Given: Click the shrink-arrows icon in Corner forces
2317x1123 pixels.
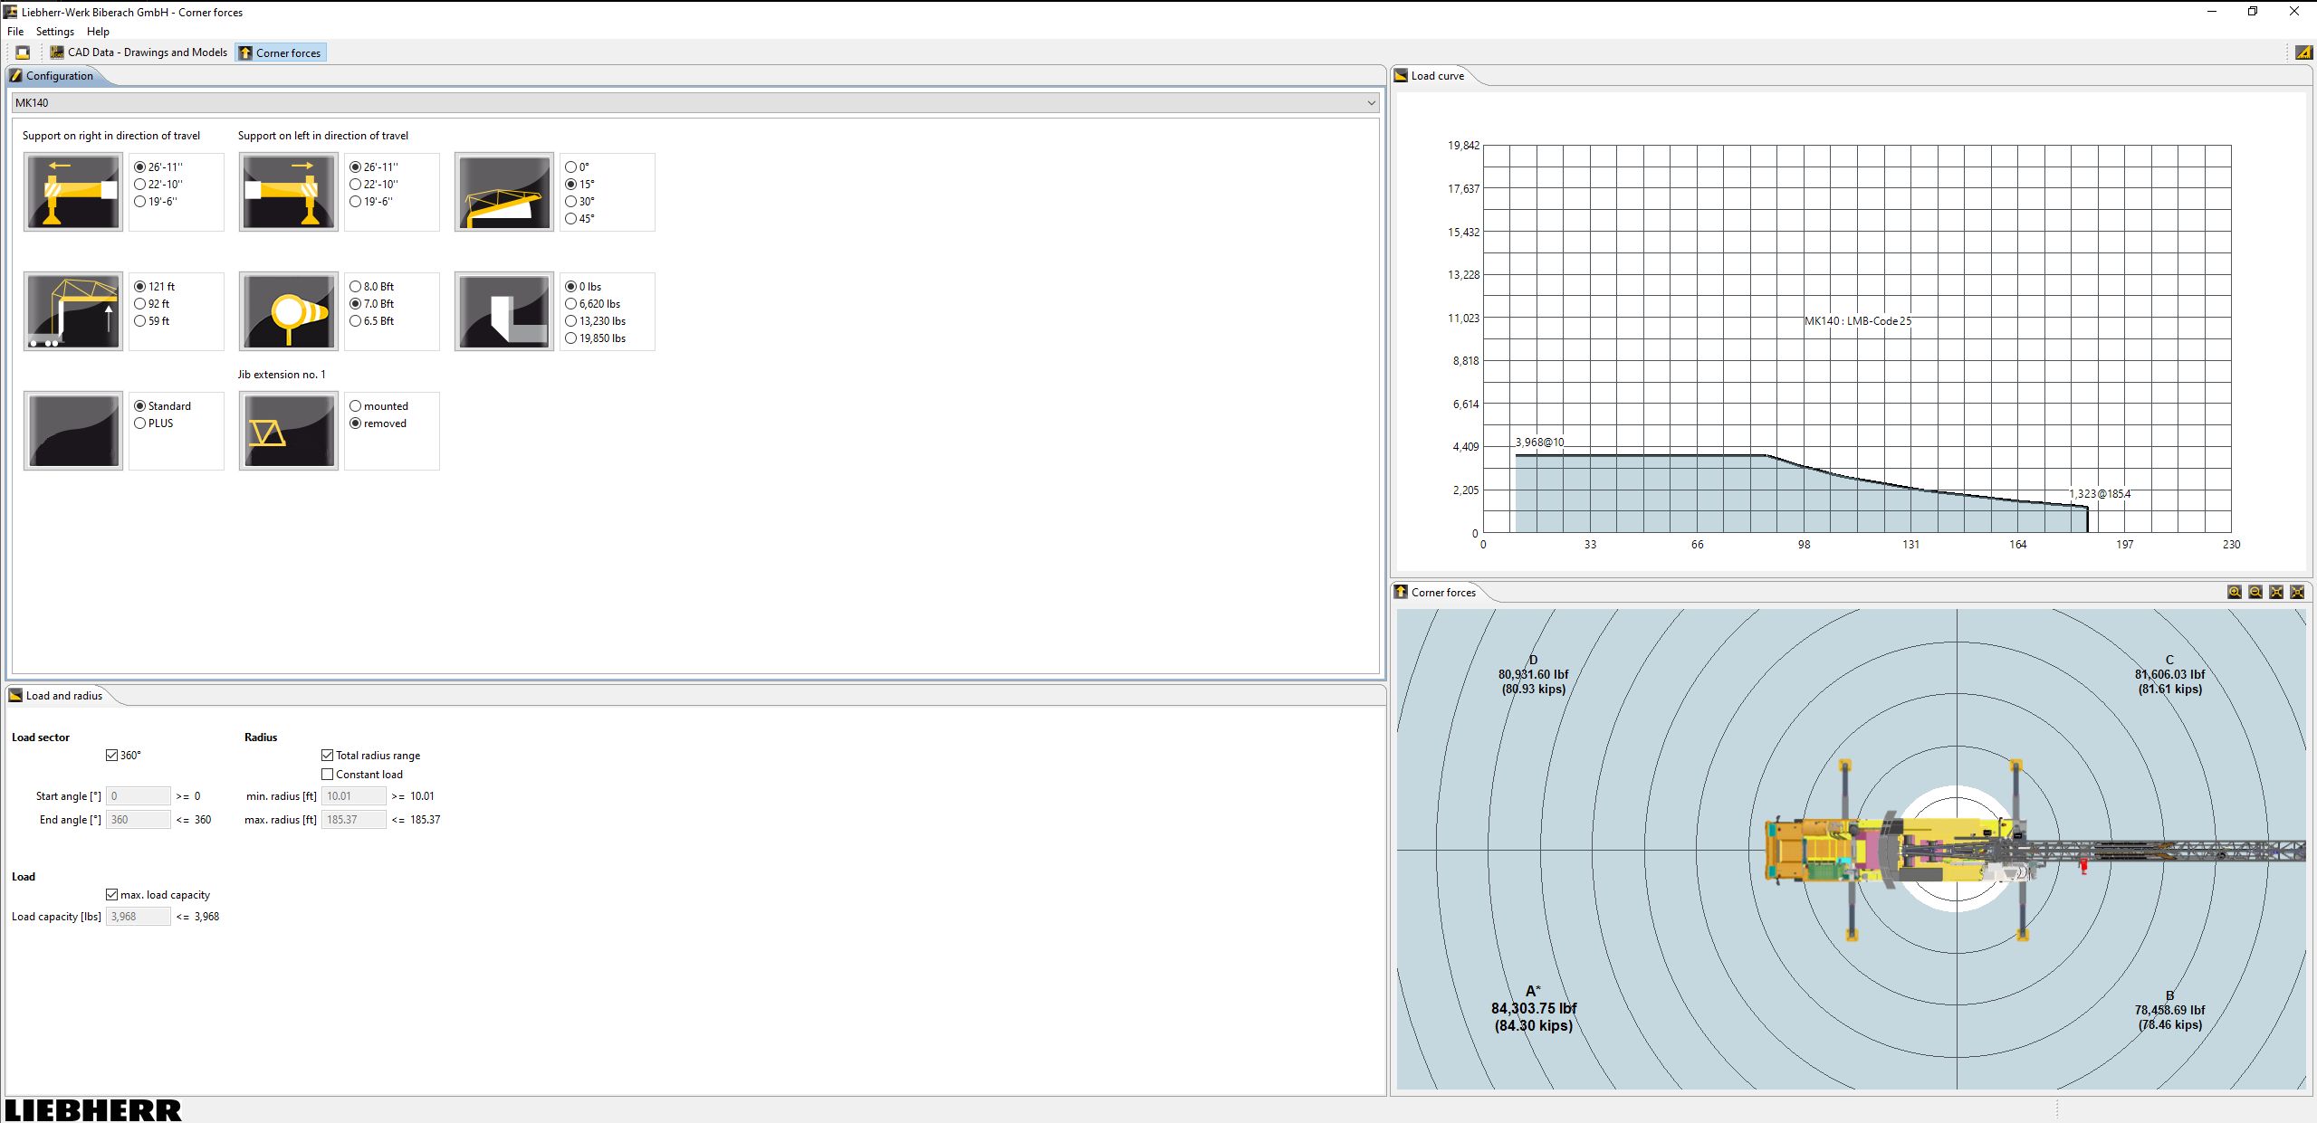Looking at the screenshot, I should 2296,592.
